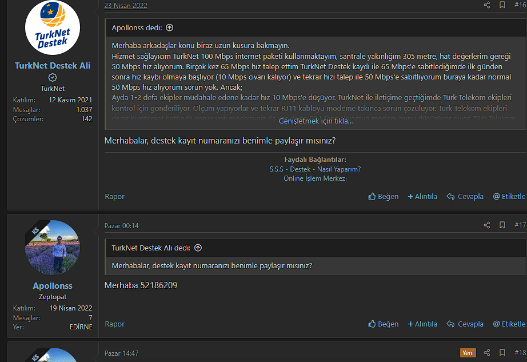Open permalink #18
The image size is (527, 362).
pyautogui.click(x=520, y=353)
